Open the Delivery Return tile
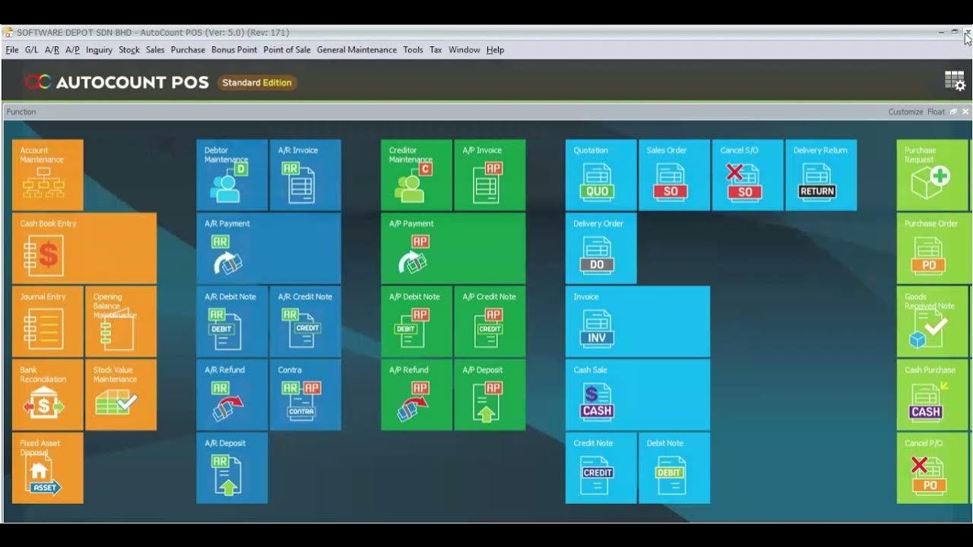 coord(822,175)
